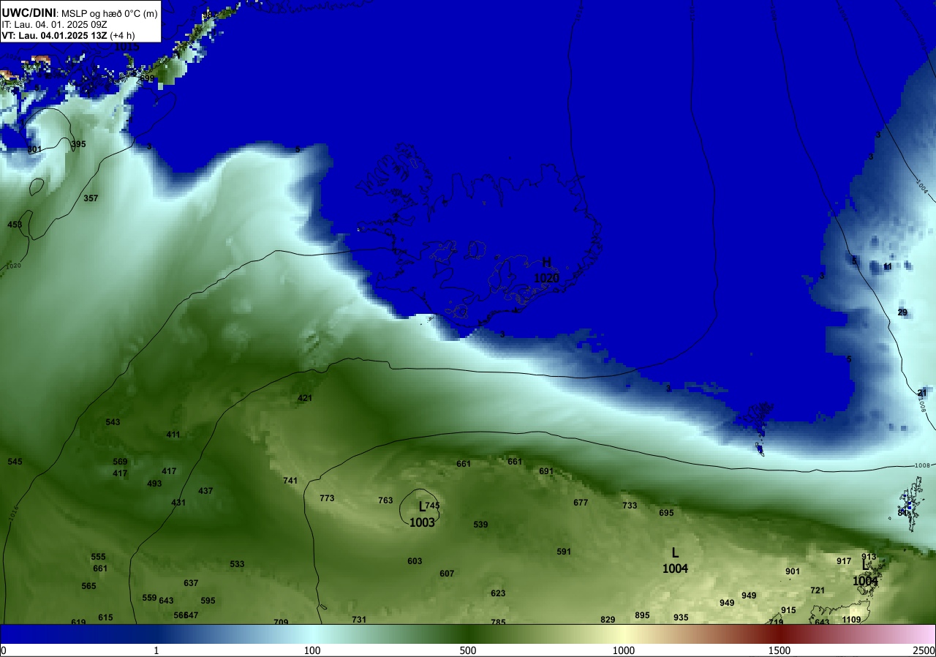This screenshot has height=657, width=936.
Task: Click the 935 height value
Action: (x=681, y=617)
